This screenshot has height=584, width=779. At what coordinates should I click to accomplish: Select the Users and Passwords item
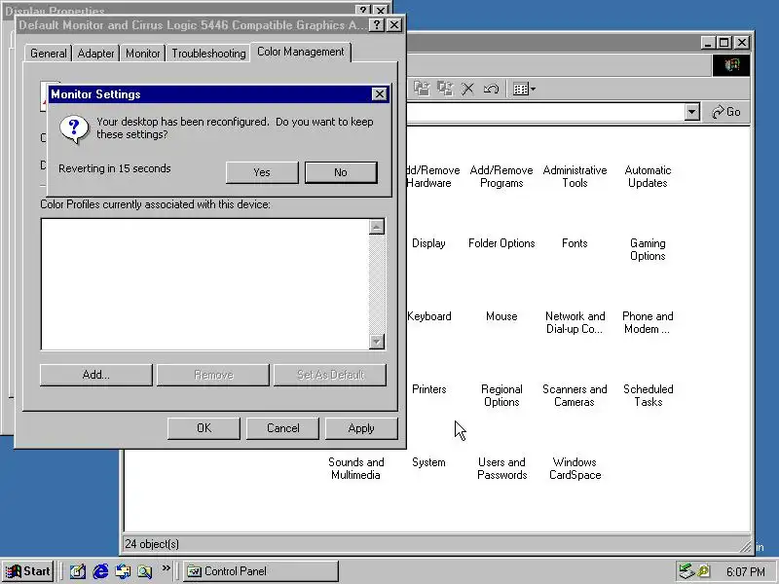click(x=501, y=468)
